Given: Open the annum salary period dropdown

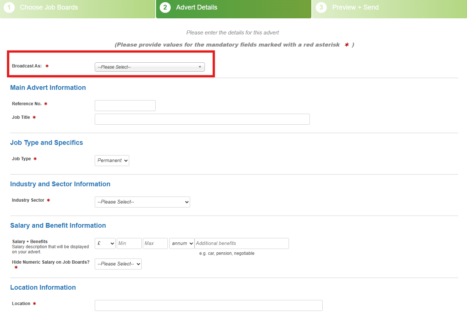Looking at the screenshot, I should pyautogui.click(x=182, y=243).
